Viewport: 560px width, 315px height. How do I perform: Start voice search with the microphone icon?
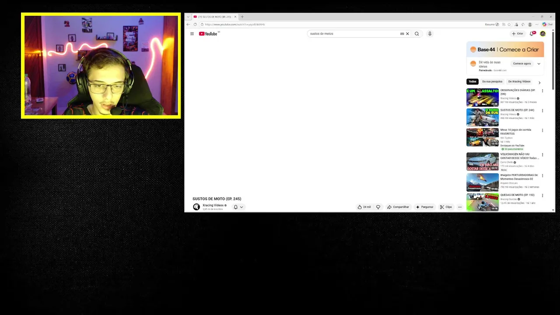pyautogui.click(x=430, y=34)
